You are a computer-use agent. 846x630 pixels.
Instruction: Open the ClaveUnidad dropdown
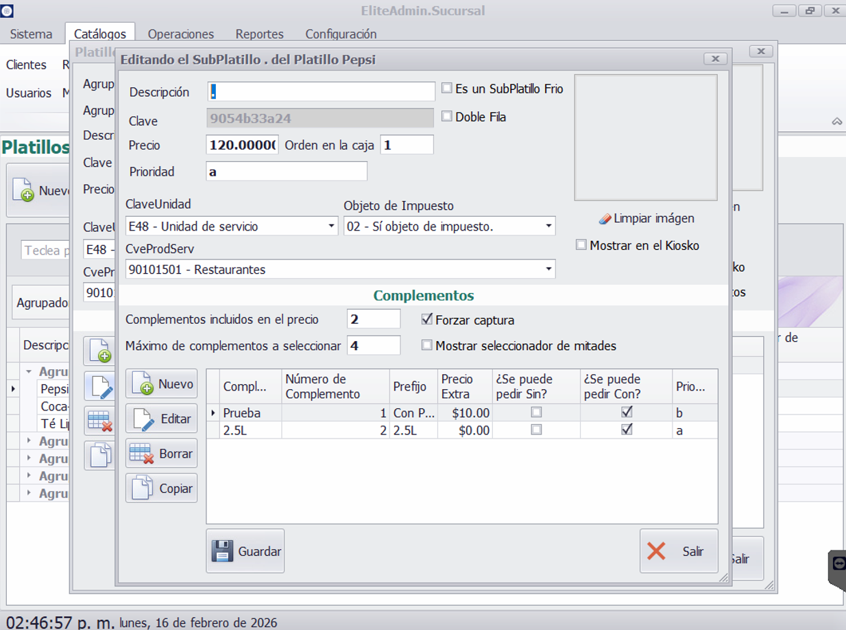[x=332, y=226]
